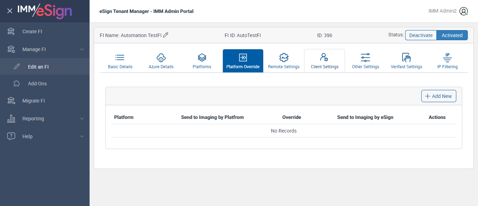Click the Add New button

point(438,96)
